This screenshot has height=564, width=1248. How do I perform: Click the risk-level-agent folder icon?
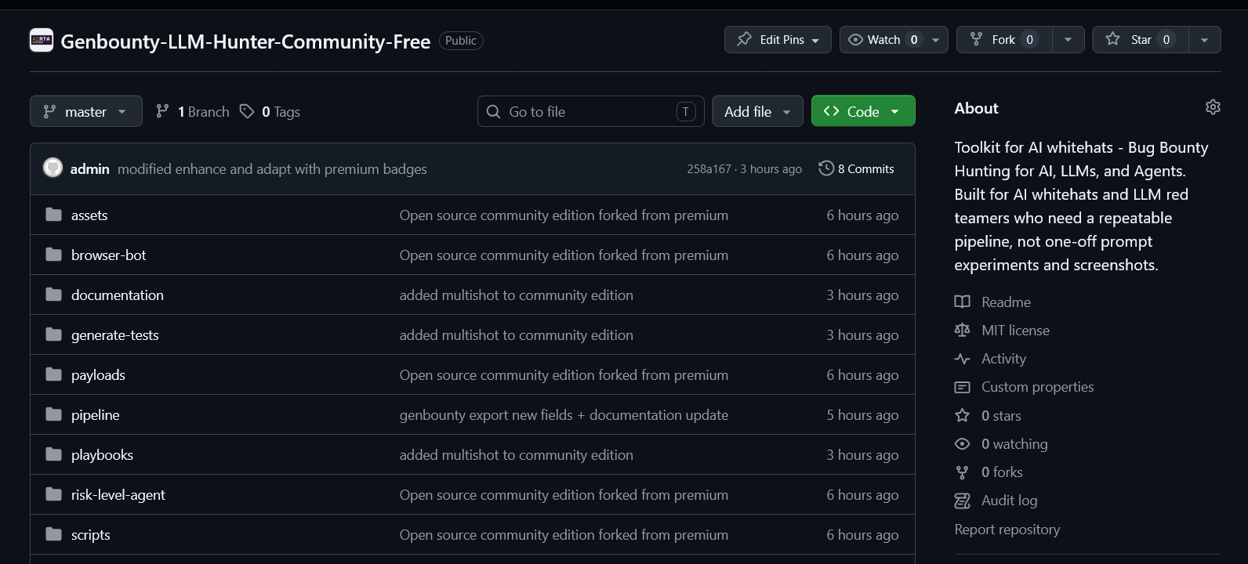(x=53, y=494)
